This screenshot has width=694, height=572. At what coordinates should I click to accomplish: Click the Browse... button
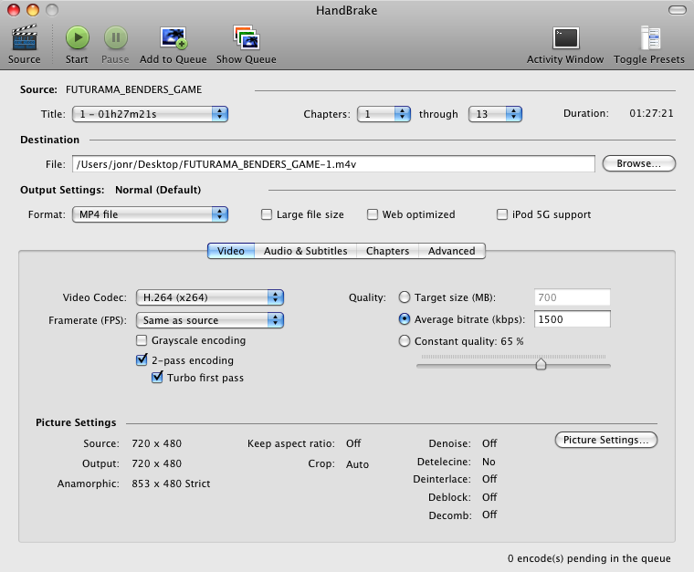point(638,163)
